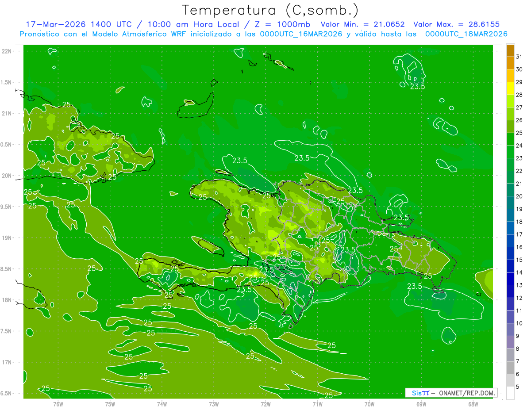Click the '75W' longitude axis label
Viewport: 531px width, 410px height.
(110, 404)
